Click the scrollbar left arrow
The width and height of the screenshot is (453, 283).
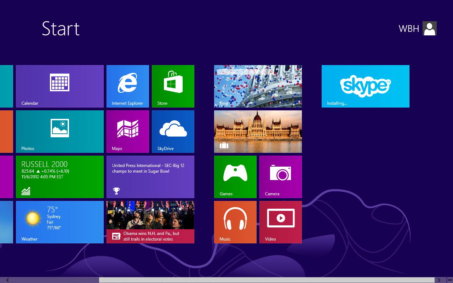[7, 280]
